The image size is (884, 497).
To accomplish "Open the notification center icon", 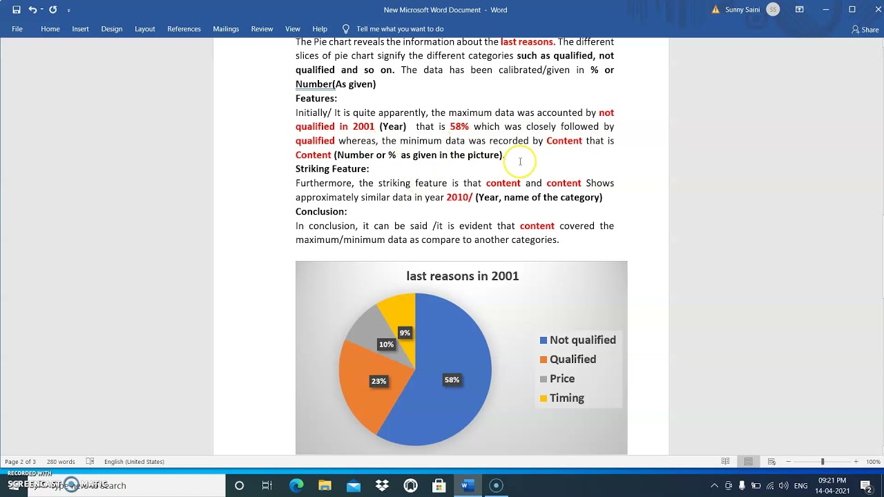I will point(866,486).
